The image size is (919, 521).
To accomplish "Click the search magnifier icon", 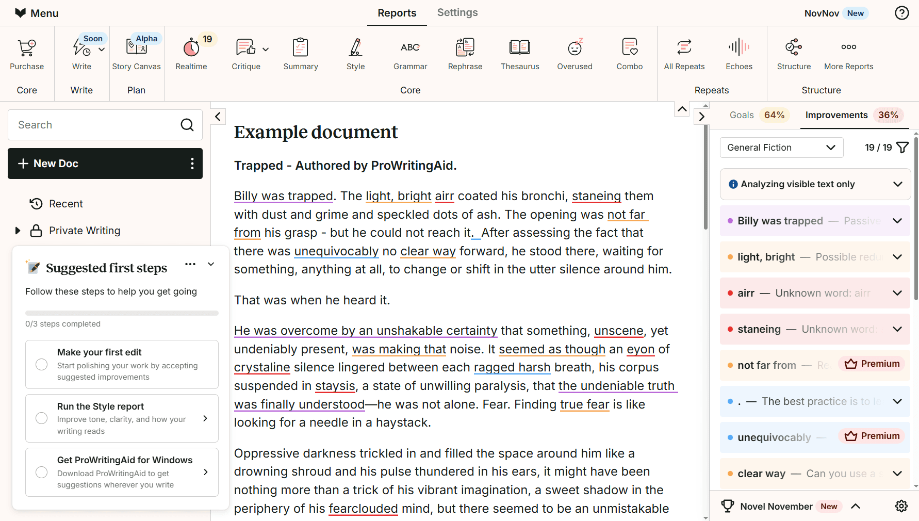I will (187, 125).
